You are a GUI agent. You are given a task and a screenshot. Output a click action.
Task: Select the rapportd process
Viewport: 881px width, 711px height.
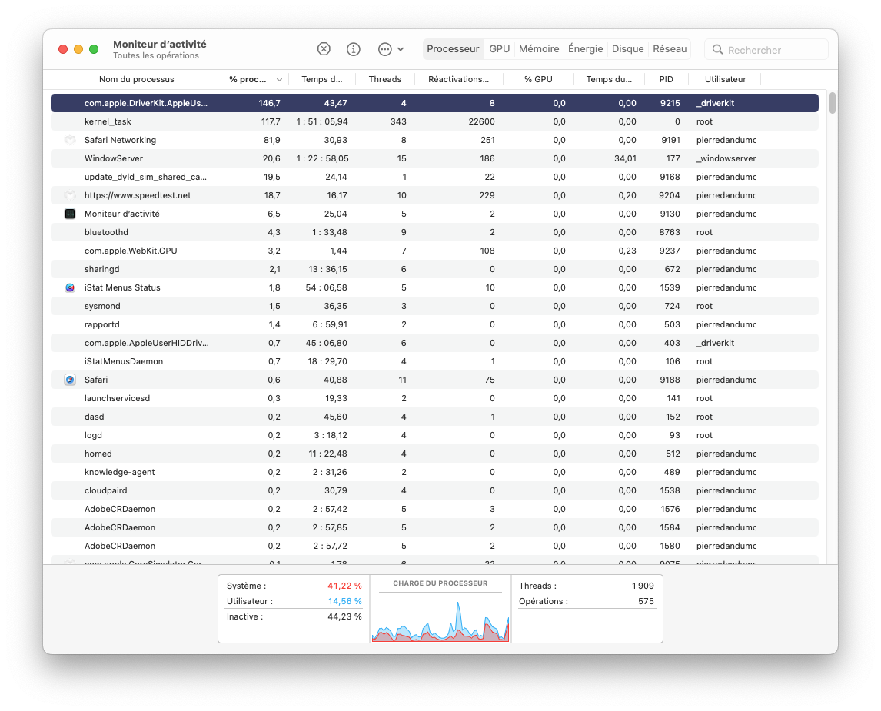[x=434, y=324]
